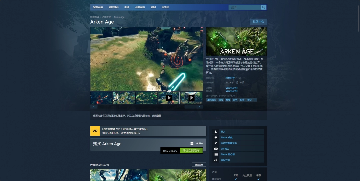Open 新闻 news tab
The image size is (360, 181).
pos(153,7)
